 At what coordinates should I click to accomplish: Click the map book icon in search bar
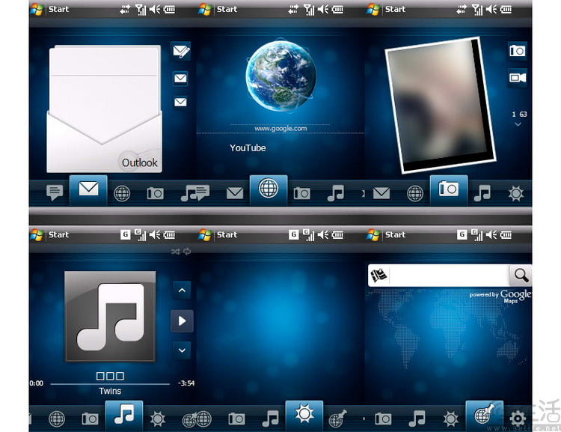click(x=379, y=276)
